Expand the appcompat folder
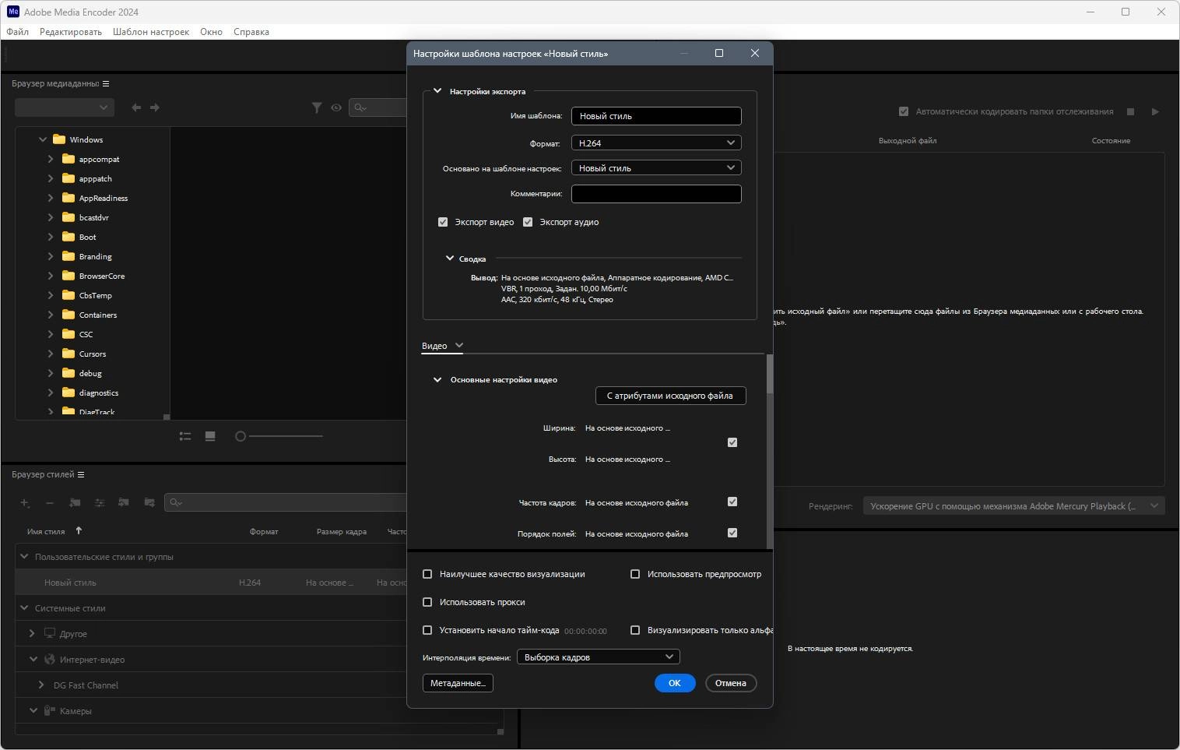 coord(51,159)
